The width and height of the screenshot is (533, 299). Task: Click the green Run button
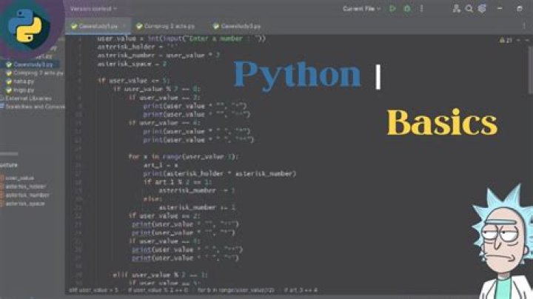click(x=392, y=9)
